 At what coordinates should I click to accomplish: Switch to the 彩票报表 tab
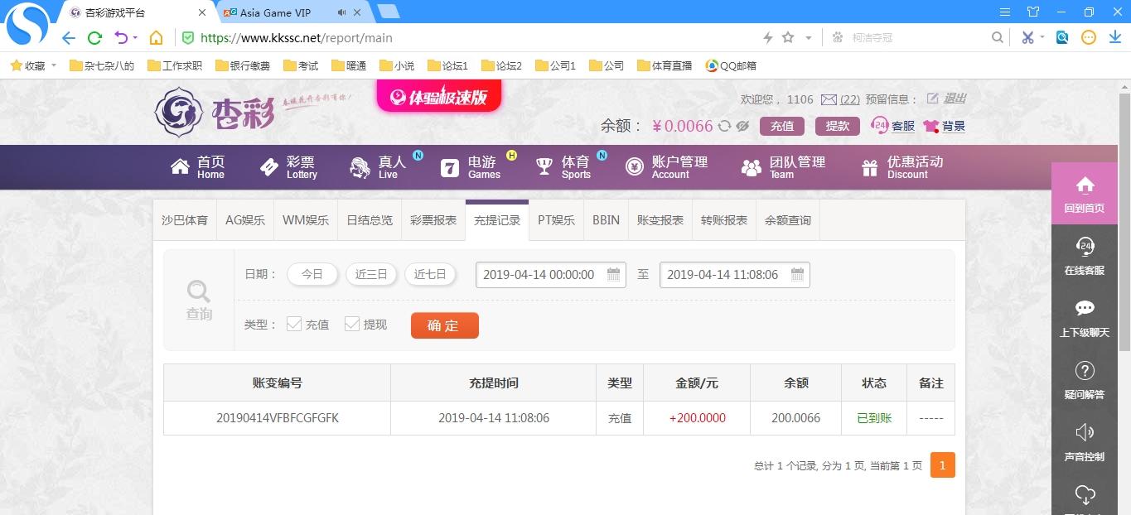click(433, 220)
